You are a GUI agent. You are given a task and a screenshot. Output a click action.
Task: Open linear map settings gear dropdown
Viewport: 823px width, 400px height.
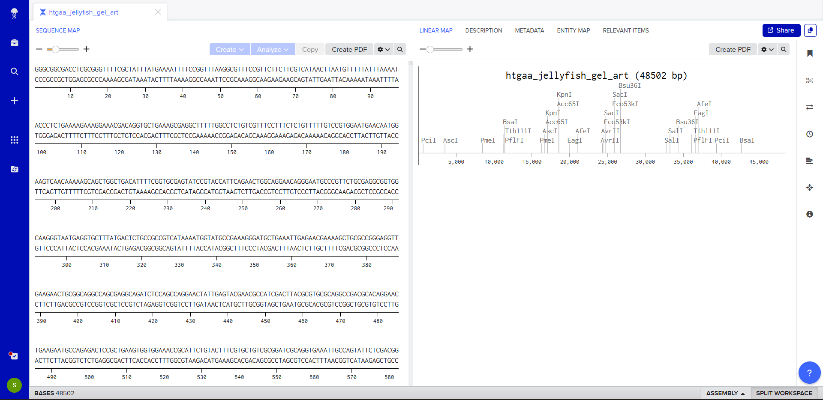pyautogui.click(x=767, y=50)
